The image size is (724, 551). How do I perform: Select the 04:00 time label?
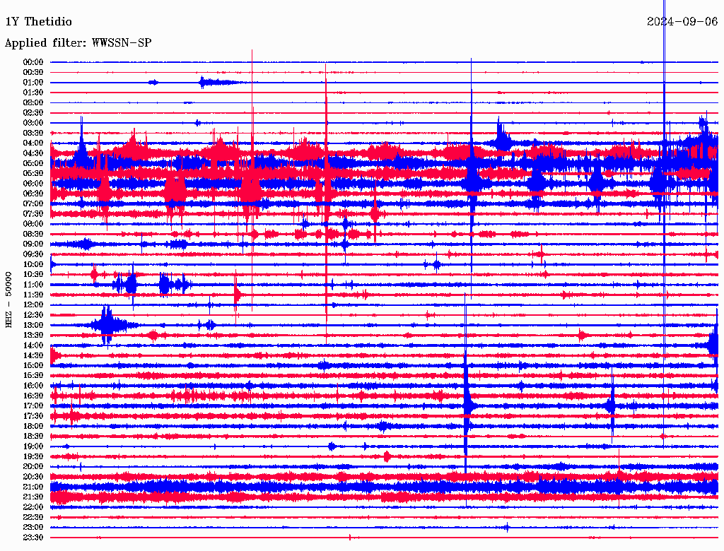[x=33, y=143]
